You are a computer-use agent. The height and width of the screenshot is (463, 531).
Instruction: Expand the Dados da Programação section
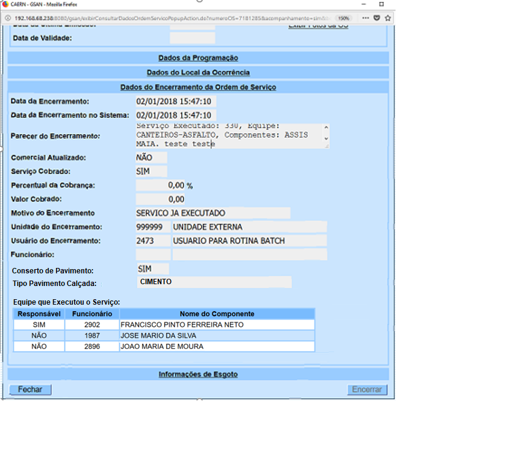click(x=197, y=58)
